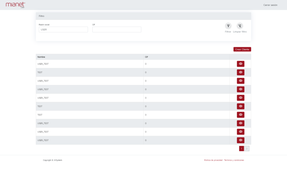Go to page 2 in the pagination

[x=247, y=149]
